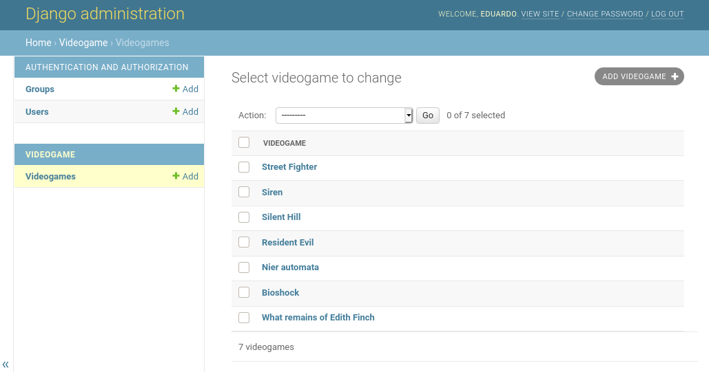Tick the select-all checkbox in header
This screenshot has width=709, height=372.
click(244, 142)
